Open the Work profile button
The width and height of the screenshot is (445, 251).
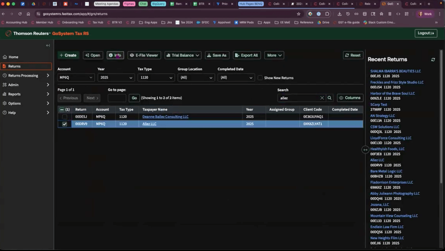(x=425, y=14)
